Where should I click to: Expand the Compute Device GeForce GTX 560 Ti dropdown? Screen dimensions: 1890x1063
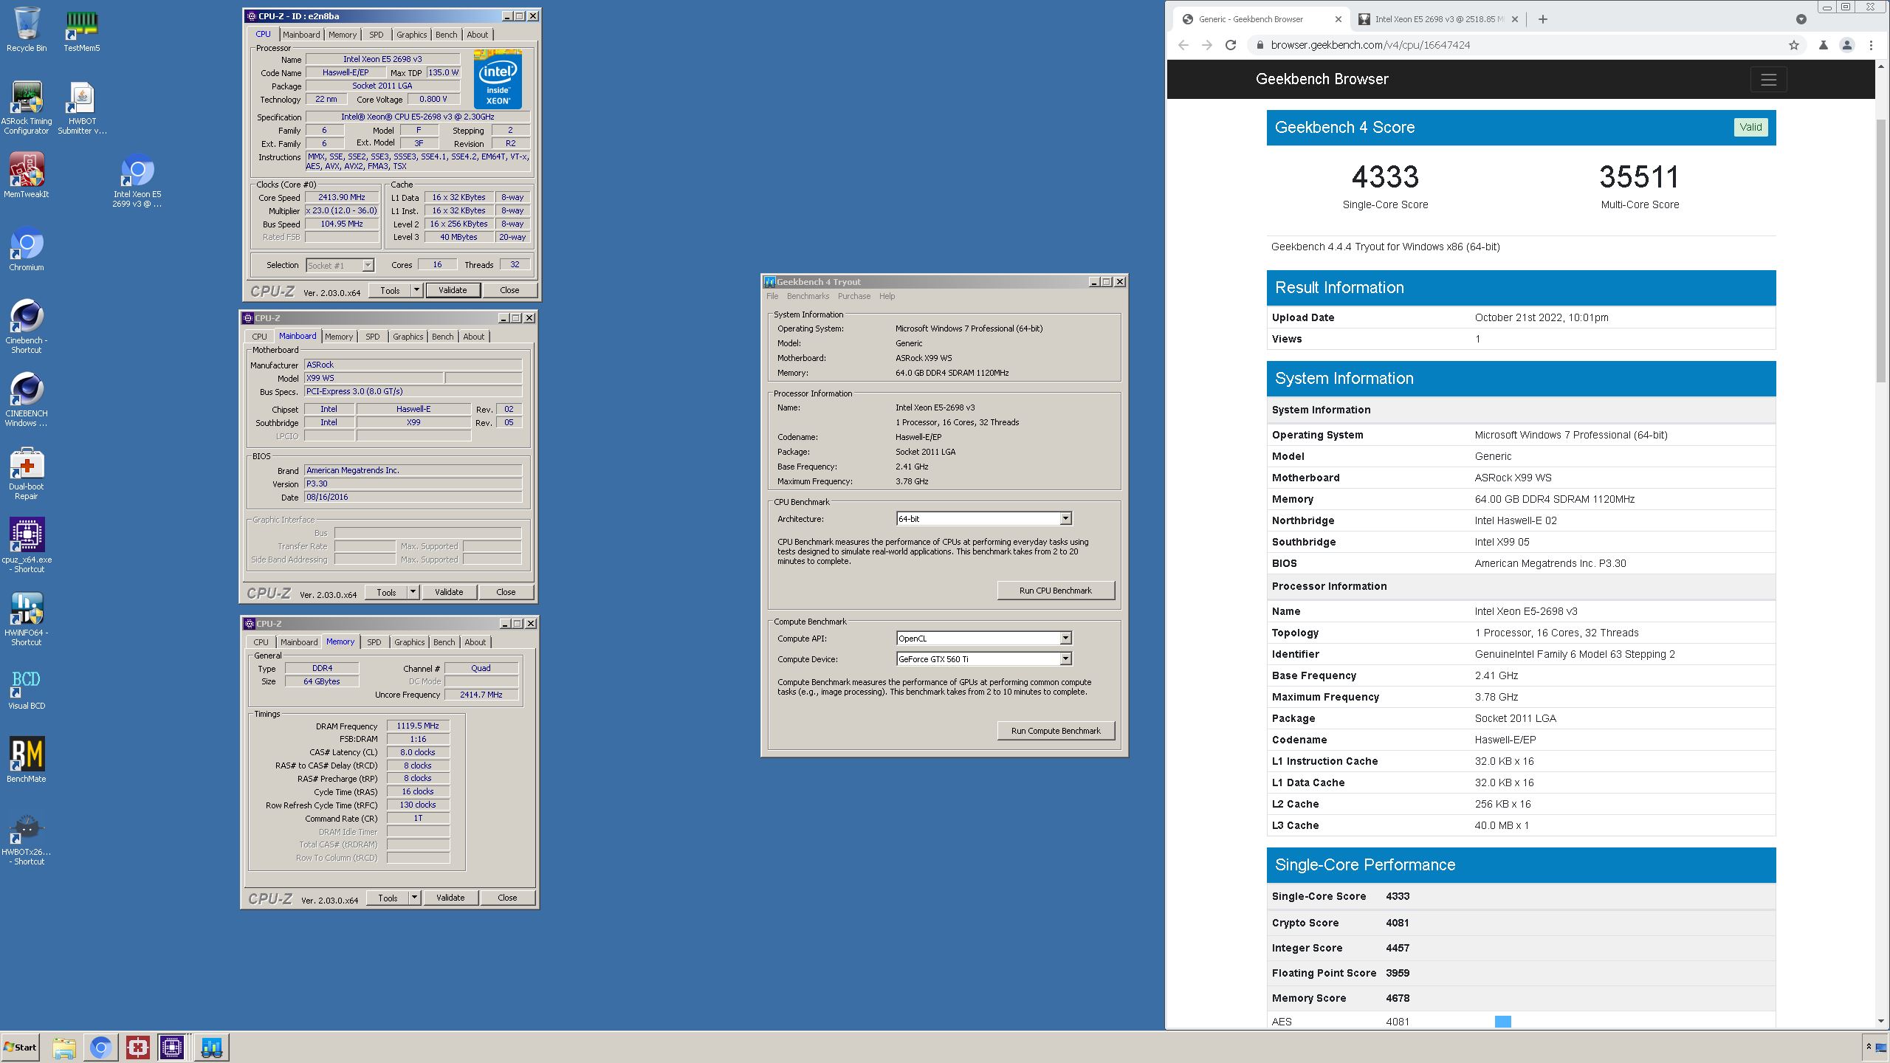coord(1065,659)
